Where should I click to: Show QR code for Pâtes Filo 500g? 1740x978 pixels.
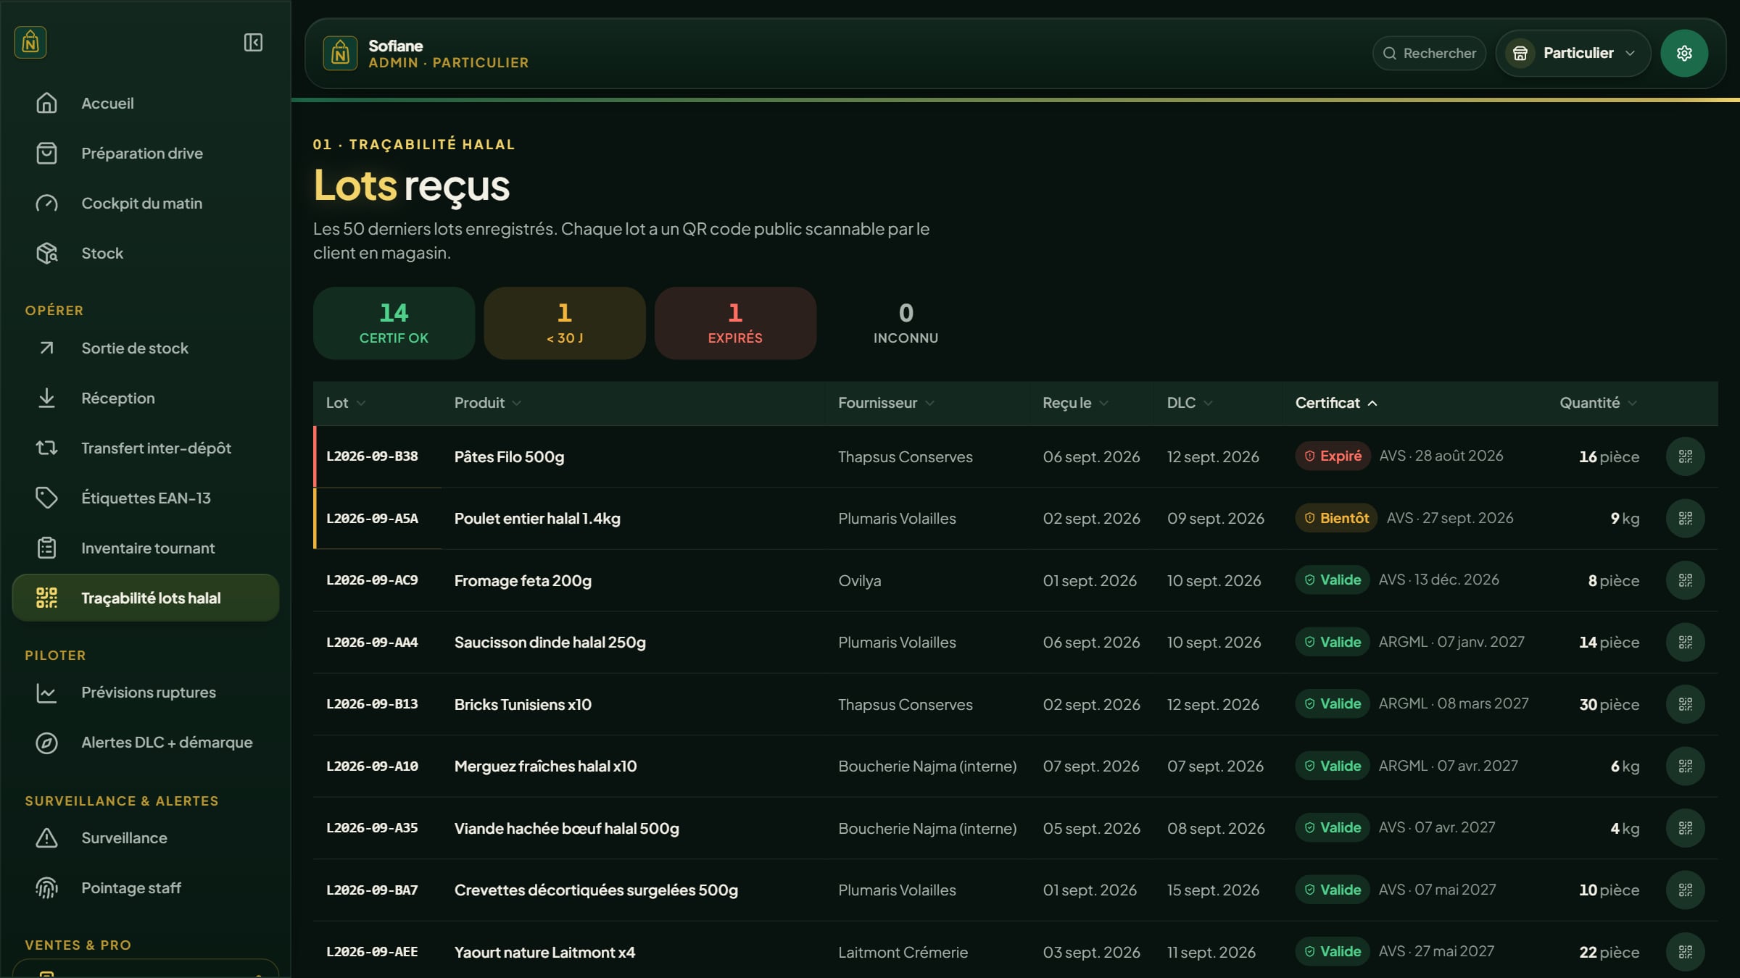tap(1685, 456)
